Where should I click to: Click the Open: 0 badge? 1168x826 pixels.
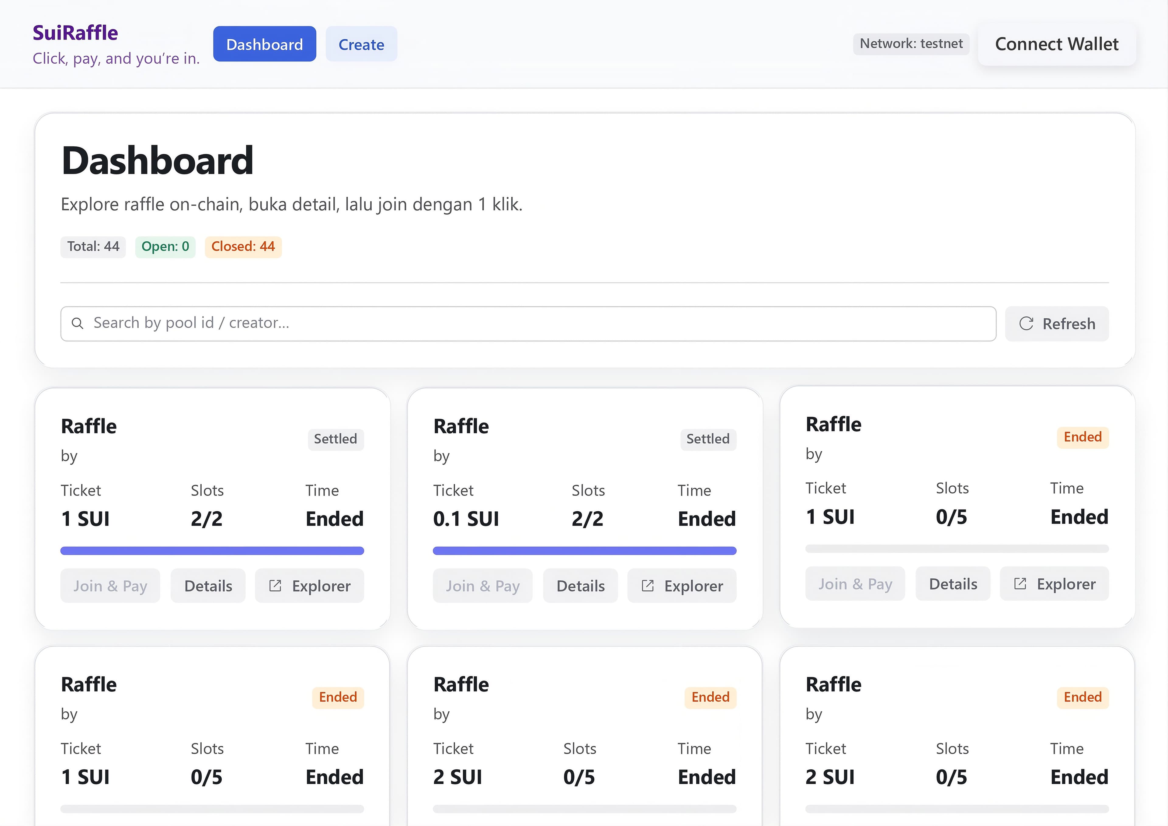pyautogui.click(x=165, y=247)
